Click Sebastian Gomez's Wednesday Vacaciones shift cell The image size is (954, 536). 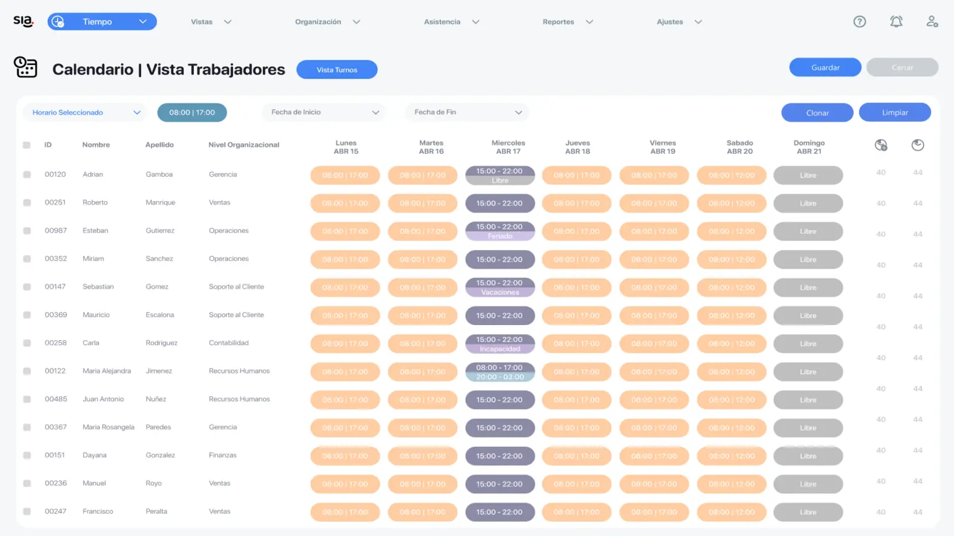point(500,287)
